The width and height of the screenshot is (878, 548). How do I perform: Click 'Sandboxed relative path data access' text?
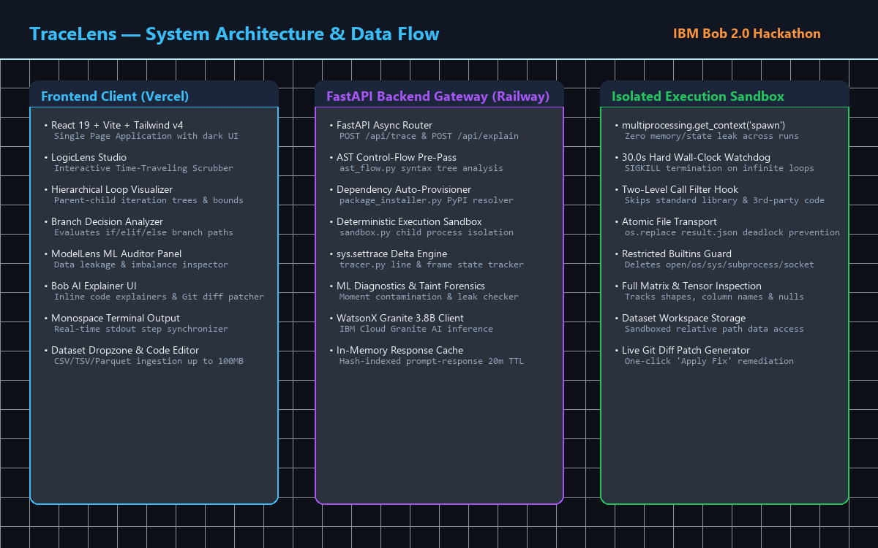tap(714, 329)
